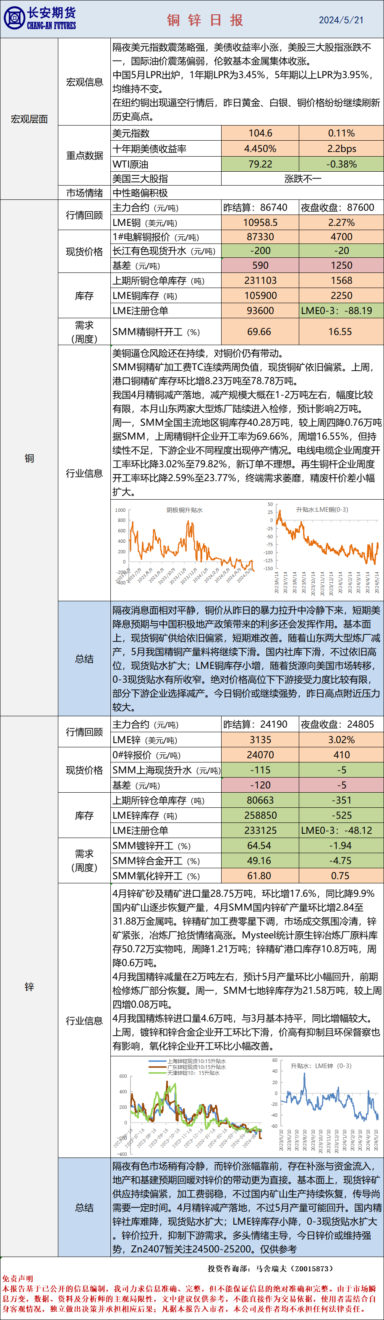Select copper 基差 value 590
The height and width of the screenshot is (1320, 384).
coord(260,265)
